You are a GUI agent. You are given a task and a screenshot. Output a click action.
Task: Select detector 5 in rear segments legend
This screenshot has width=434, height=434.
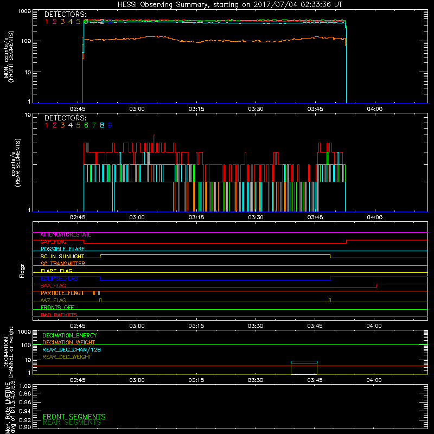pyautogui.click(x=78, y=125)
